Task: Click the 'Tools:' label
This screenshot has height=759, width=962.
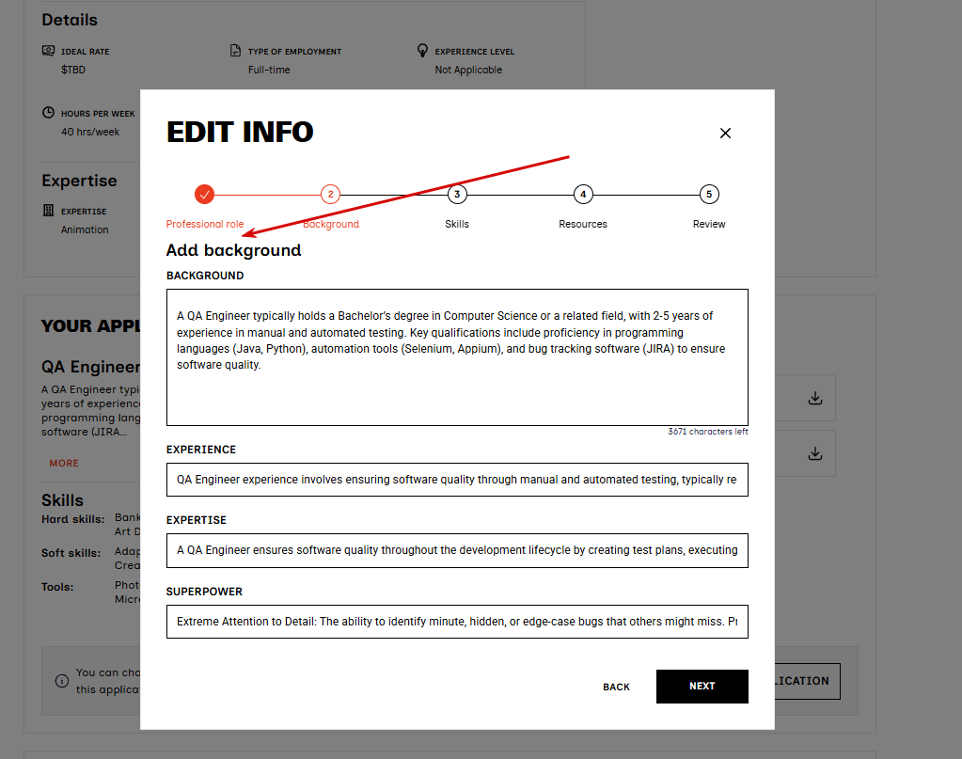Action: pos(57,587)
